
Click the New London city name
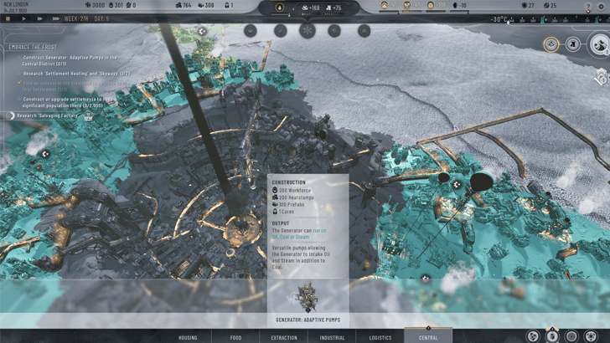click(x=16, y=4)
